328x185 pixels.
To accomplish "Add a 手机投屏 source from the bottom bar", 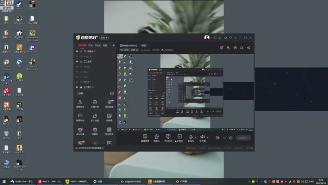I will [168, 138].
